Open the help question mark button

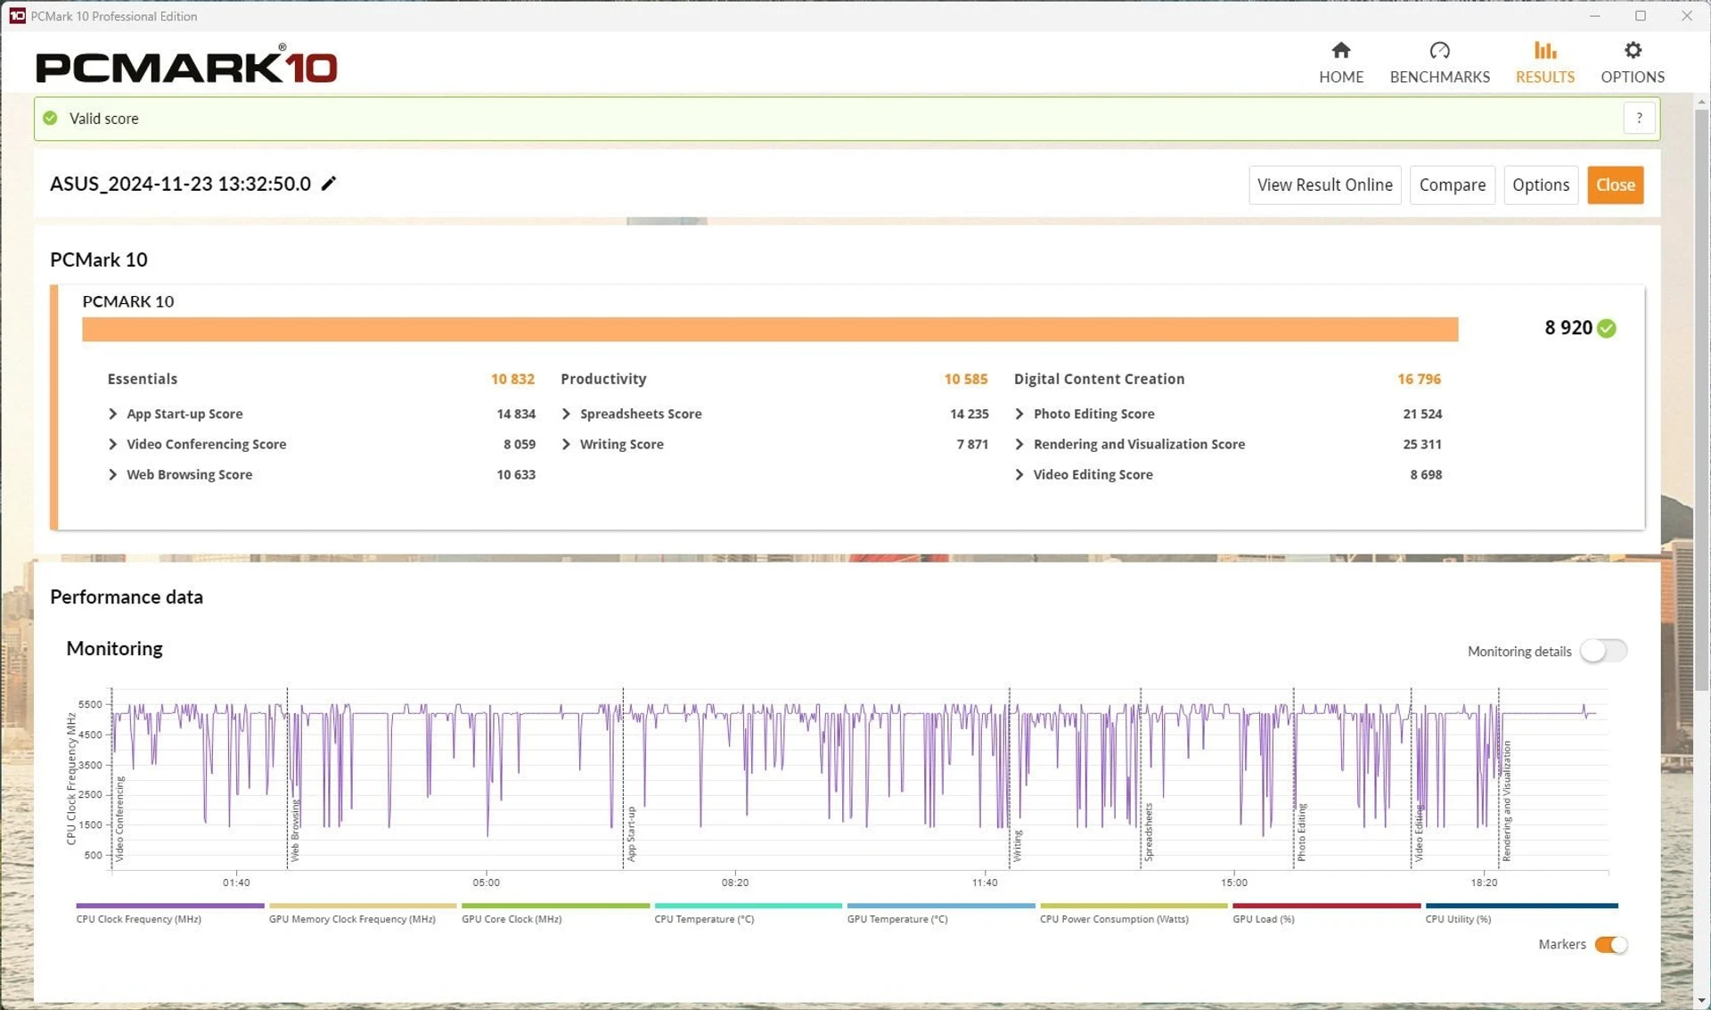(1638, 119)
